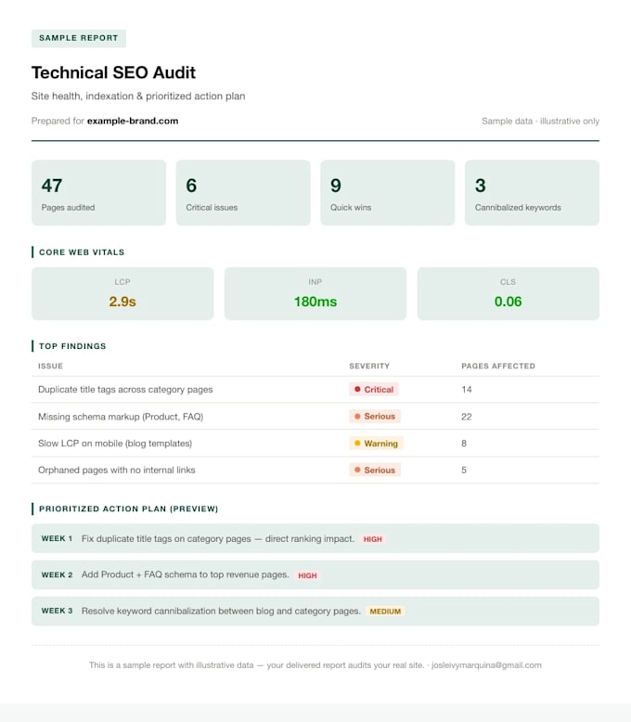Click the LCP 2.9s value
Screen dimensions: 631x722
(122, 302)
